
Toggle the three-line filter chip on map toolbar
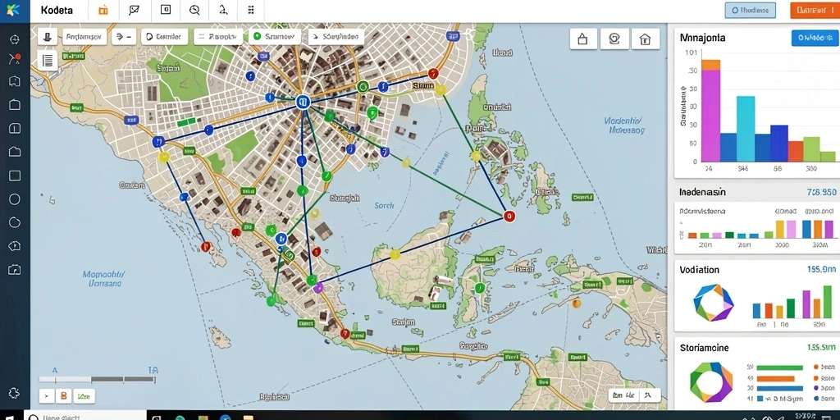point(217,37)
